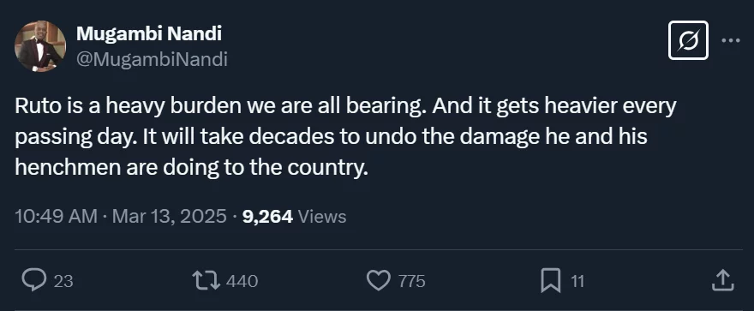This screenshot has height=311, width=754.
Task: Open the @MugambiNandi handle link
Action: pyautogui.click(x=152, y=60)
